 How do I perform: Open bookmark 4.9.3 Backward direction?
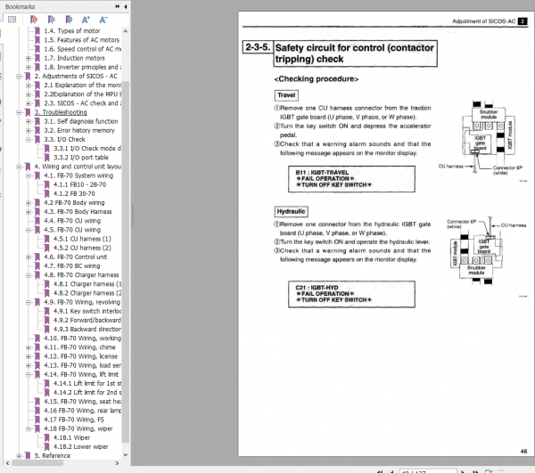click(87, 330)
